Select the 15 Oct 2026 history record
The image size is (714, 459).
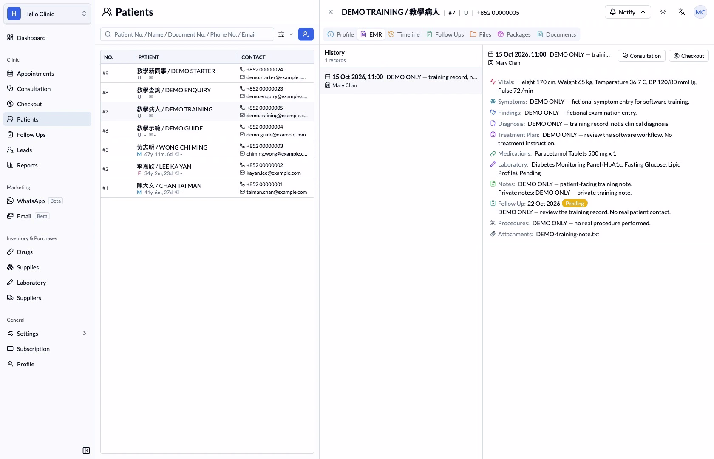pos(401,81)
